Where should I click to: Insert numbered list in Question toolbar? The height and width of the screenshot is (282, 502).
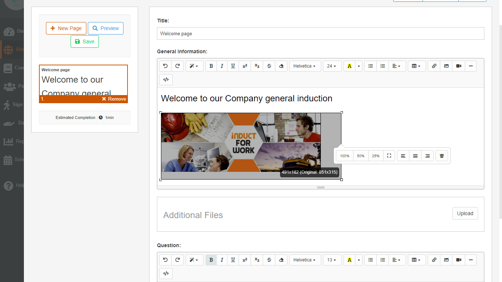click(383, 260)
